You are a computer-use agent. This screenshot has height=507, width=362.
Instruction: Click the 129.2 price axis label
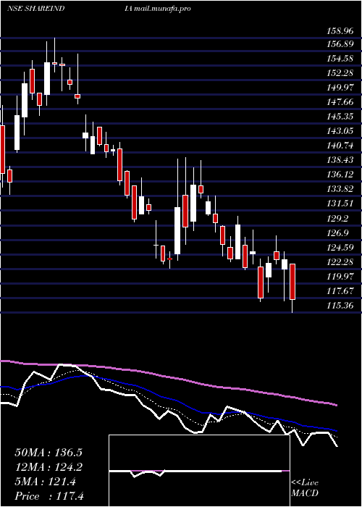tap(338, 218)
